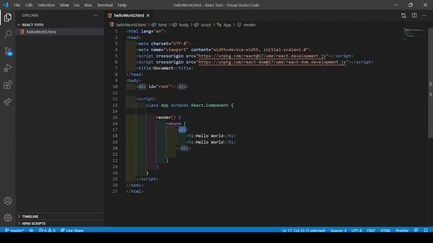Viewport: 433px width, 243px height.
Task: Start Live Share from status bar
Action: click(x=72, y=230)
